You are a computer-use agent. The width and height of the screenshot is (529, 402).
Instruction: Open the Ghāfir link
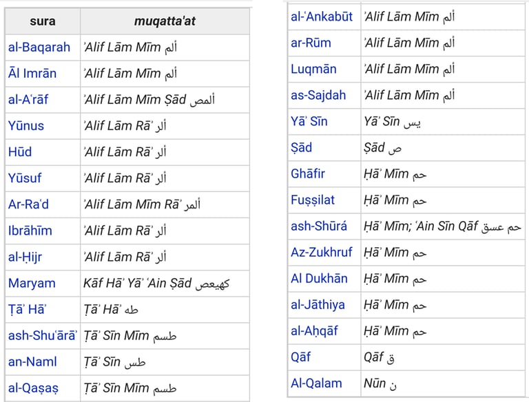(x=308, y=173)
